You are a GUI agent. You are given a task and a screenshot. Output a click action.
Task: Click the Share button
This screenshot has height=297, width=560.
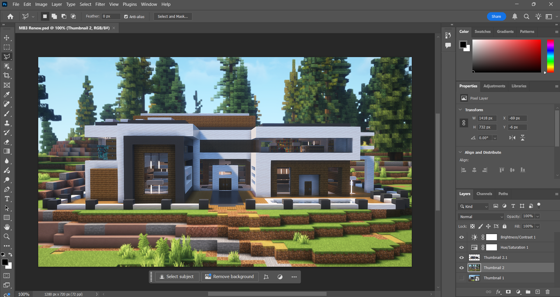pyautogui.click(x=496, y=16)
